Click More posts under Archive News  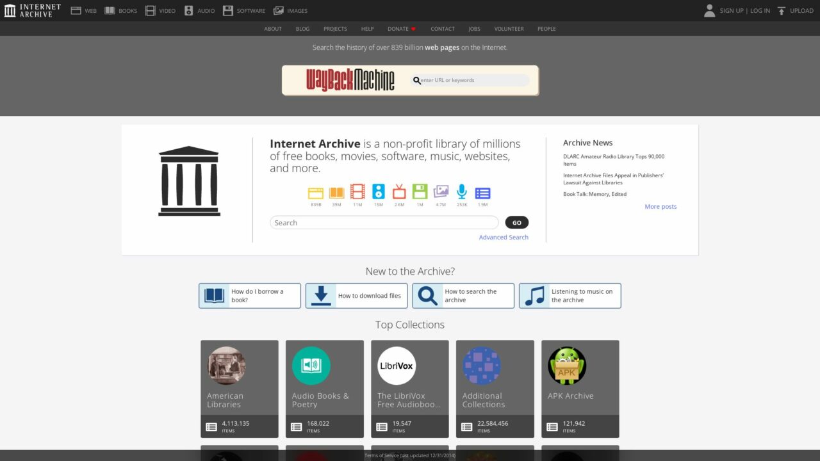point(660,206)
